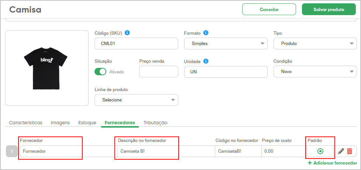Toggle the Situação Ativado switch
The width and height of the screenshot is (361, 170).
pyautogui.click(x=100, y=72)
